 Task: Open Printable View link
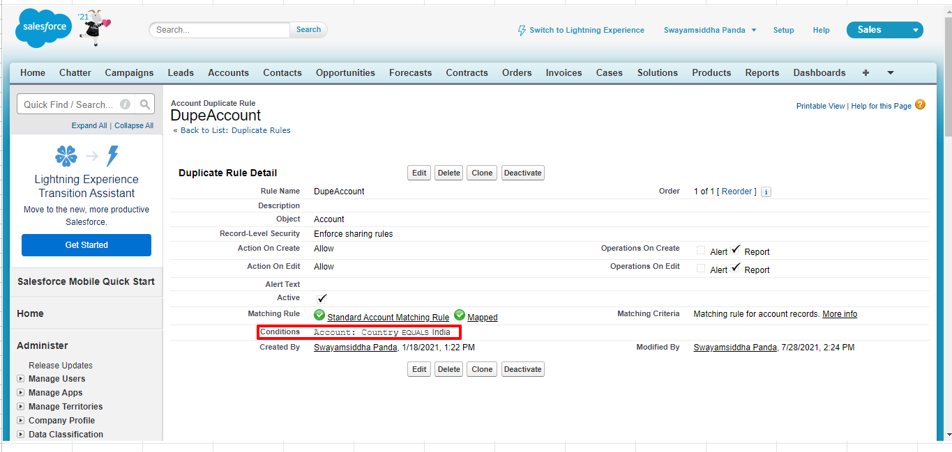821,106
